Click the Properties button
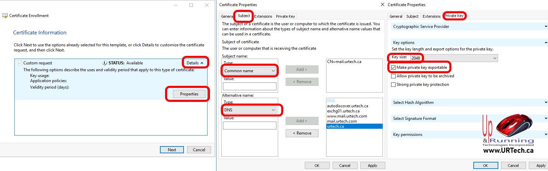Screen dimensions: 548x171 (189, 94)
